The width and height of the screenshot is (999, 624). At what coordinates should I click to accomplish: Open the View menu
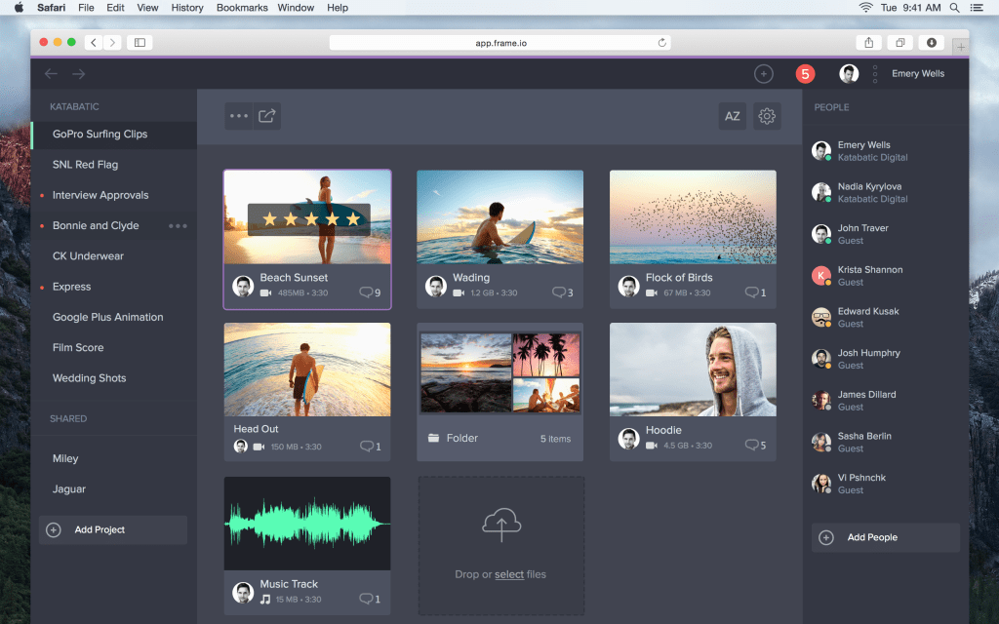click(x=147, y=8)
